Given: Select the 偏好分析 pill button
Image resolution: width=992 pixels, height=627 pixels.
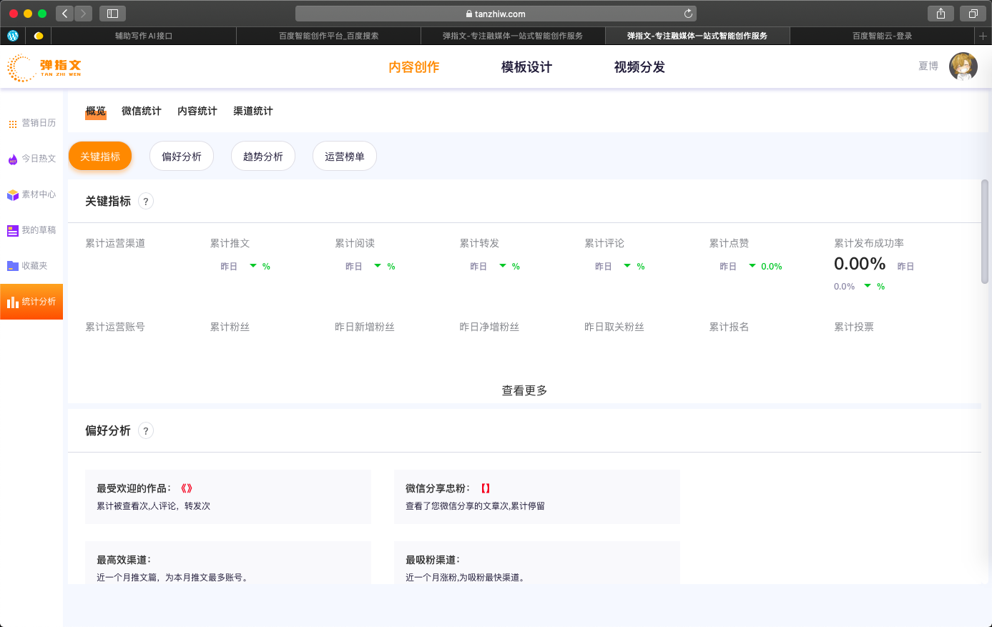Looking at the screenshot, I should [182, 157].
